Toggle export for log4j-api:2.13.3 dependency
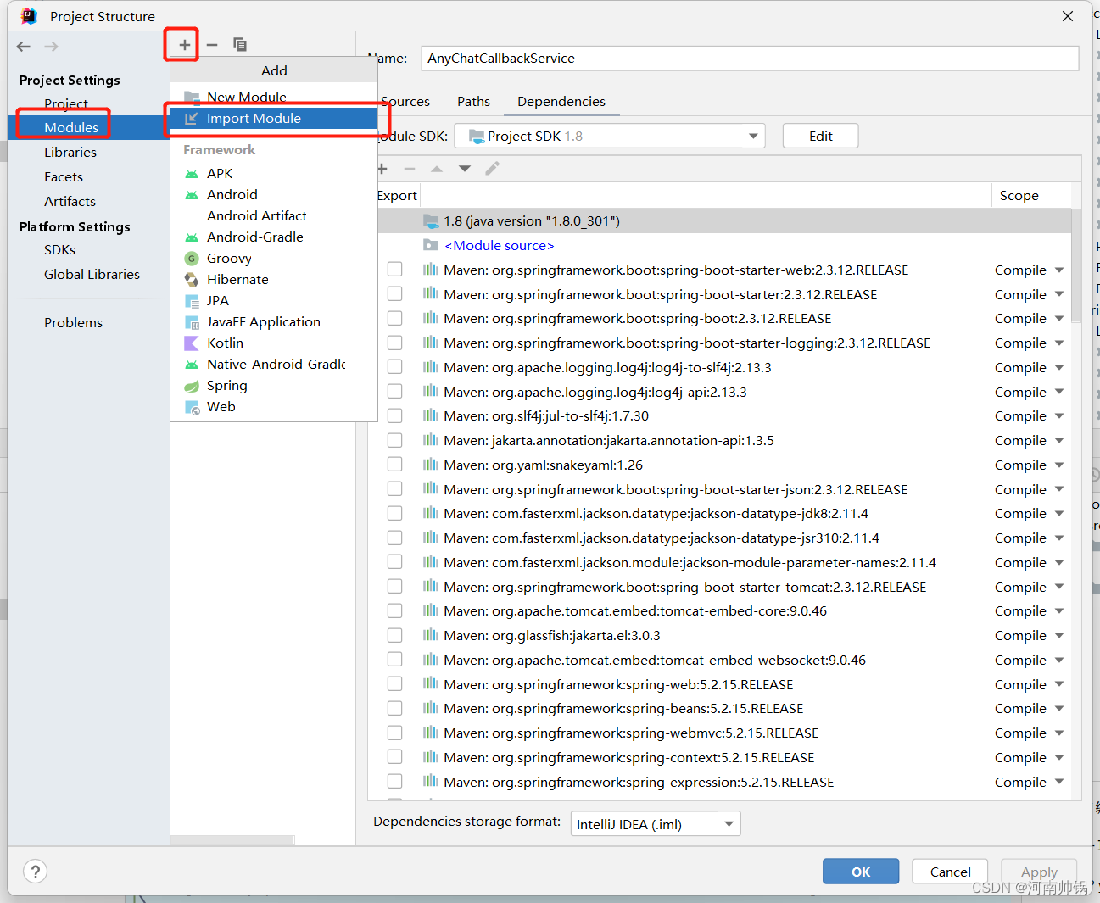 [x=394, y=392]
